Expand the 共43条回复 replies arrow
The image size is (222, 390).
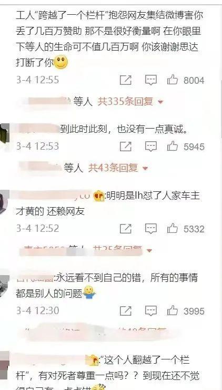pyautogui.click(x=145, y=169)
